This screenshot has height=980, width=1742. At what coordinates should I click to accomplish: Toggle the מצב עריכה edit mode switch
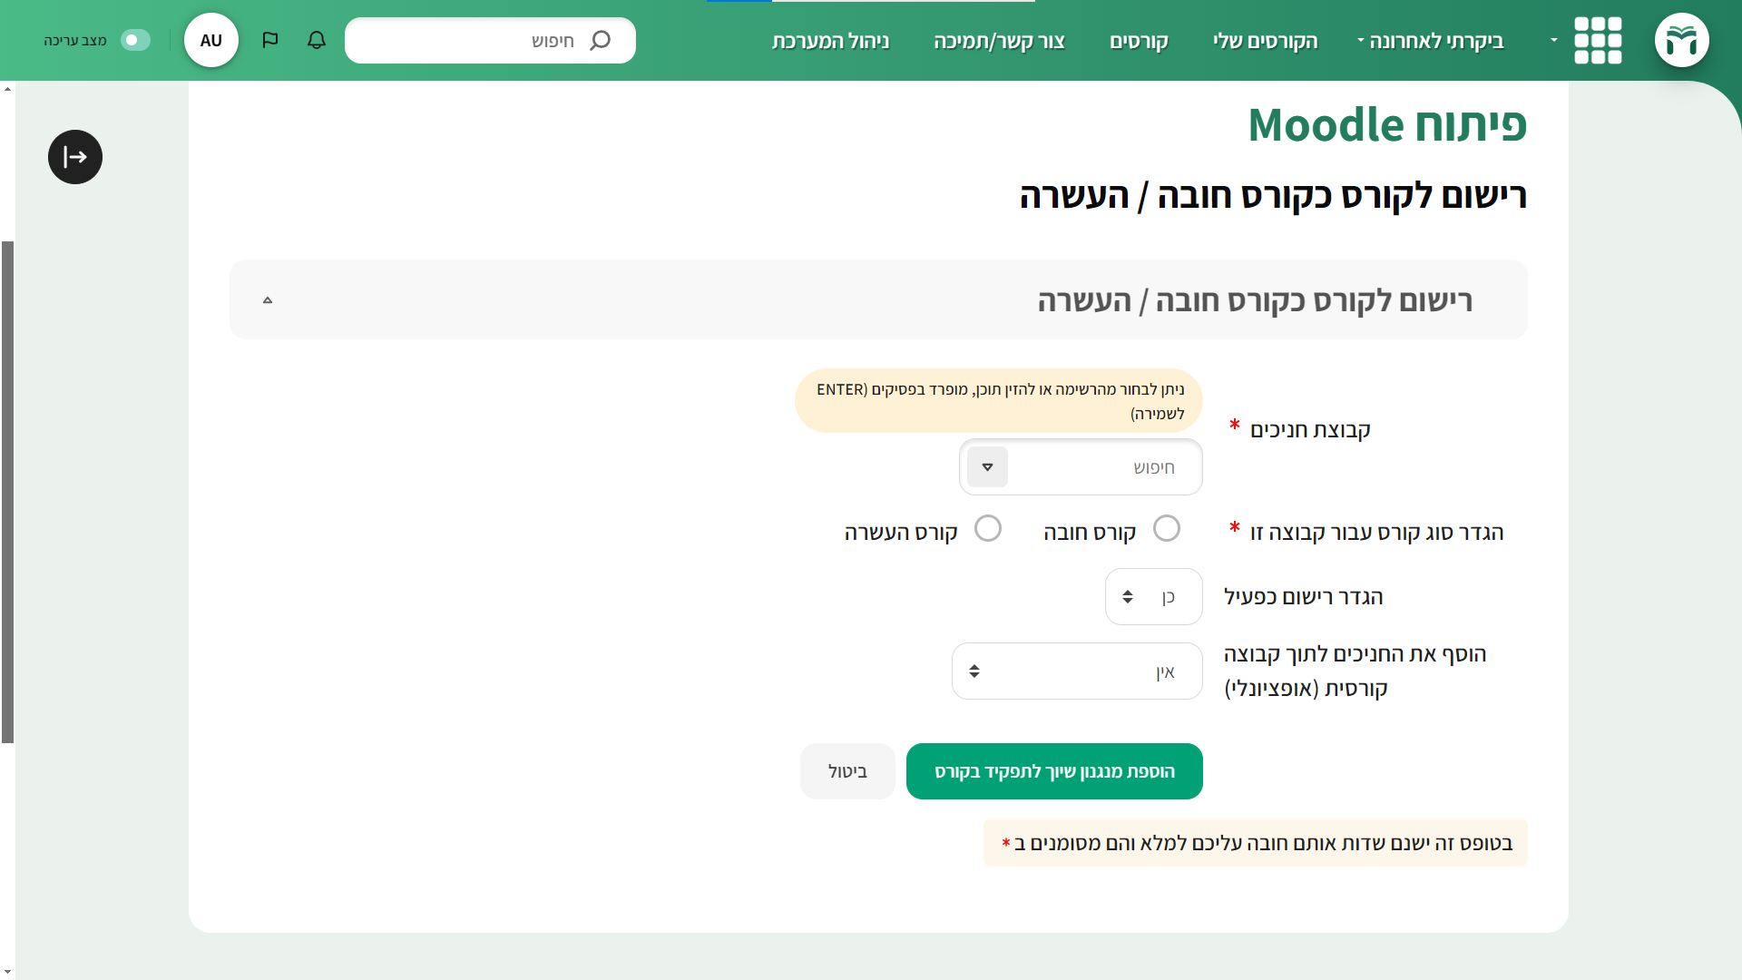[135, 40]
